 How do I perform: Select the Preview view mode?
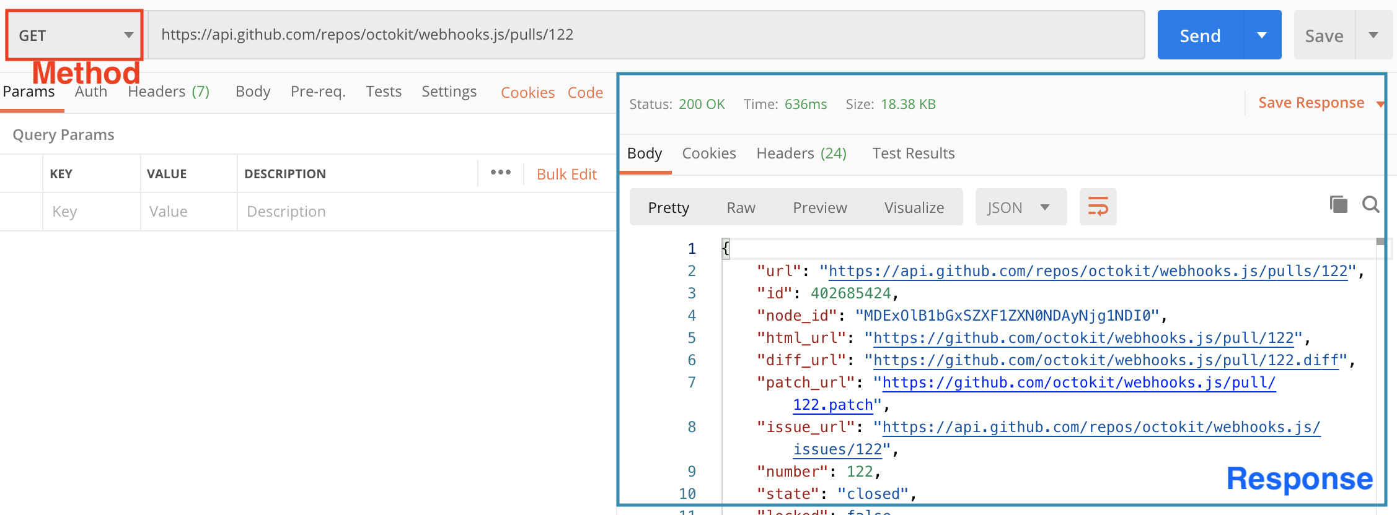pos(820,208)
